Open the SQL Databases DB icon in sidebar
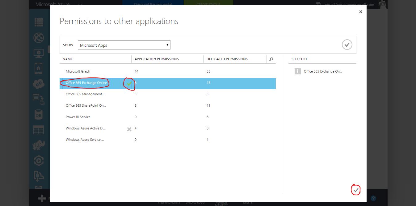416x206 pixels. coord(39,115)
